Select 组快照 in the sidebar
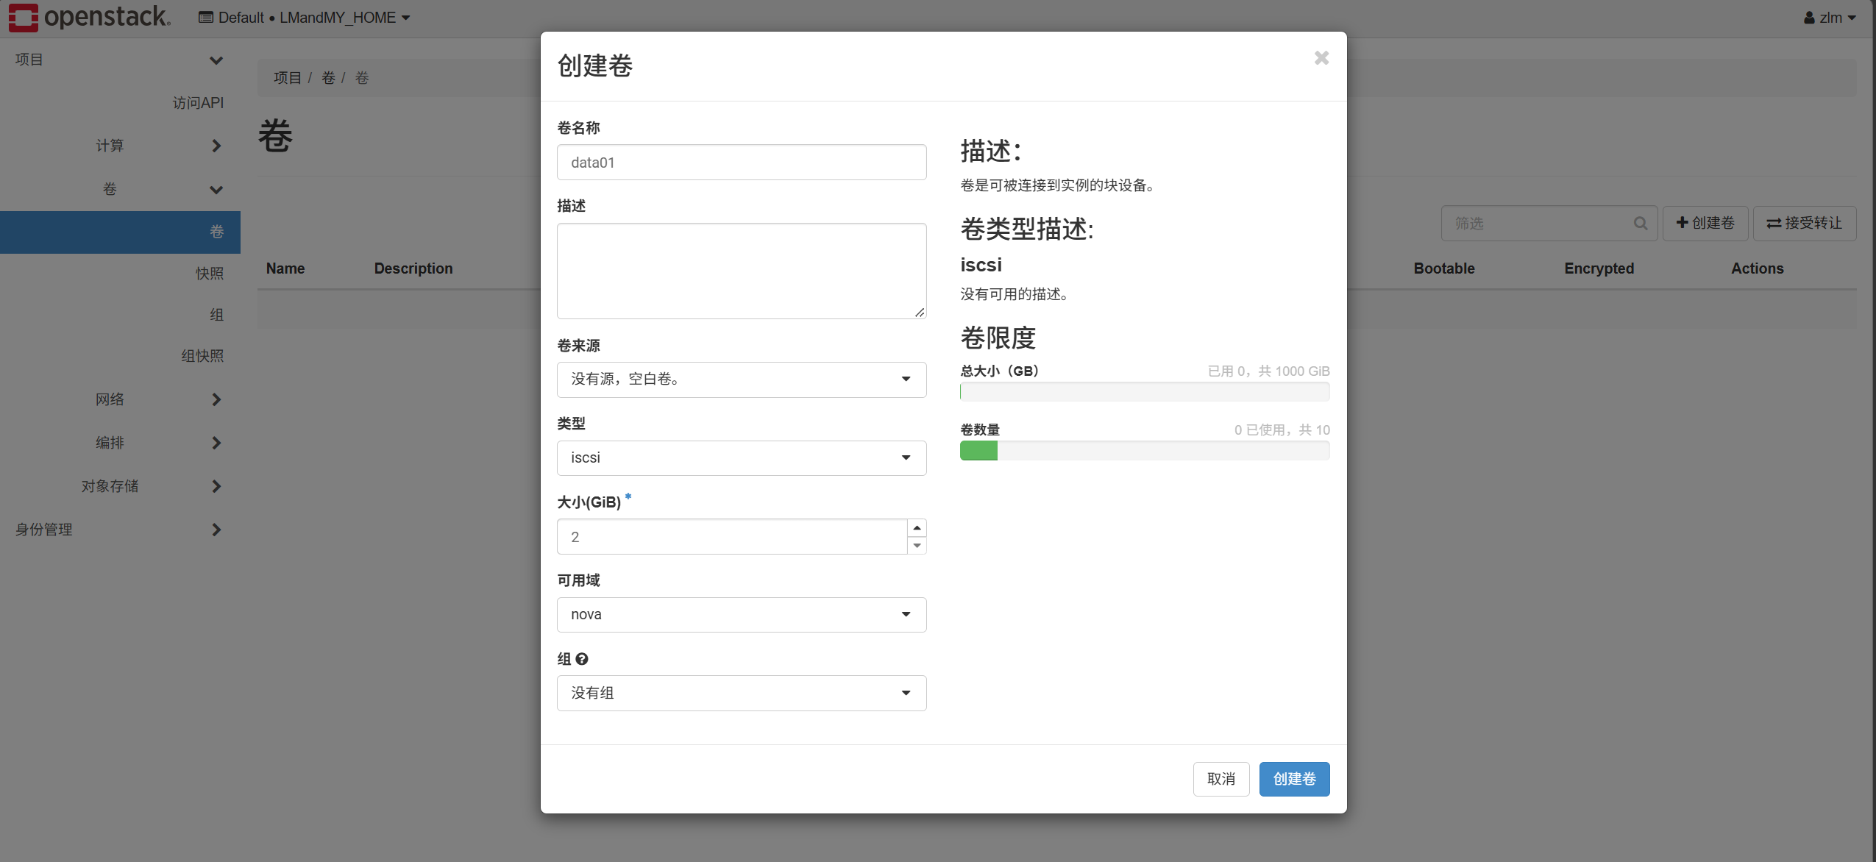 pos(202,356)
